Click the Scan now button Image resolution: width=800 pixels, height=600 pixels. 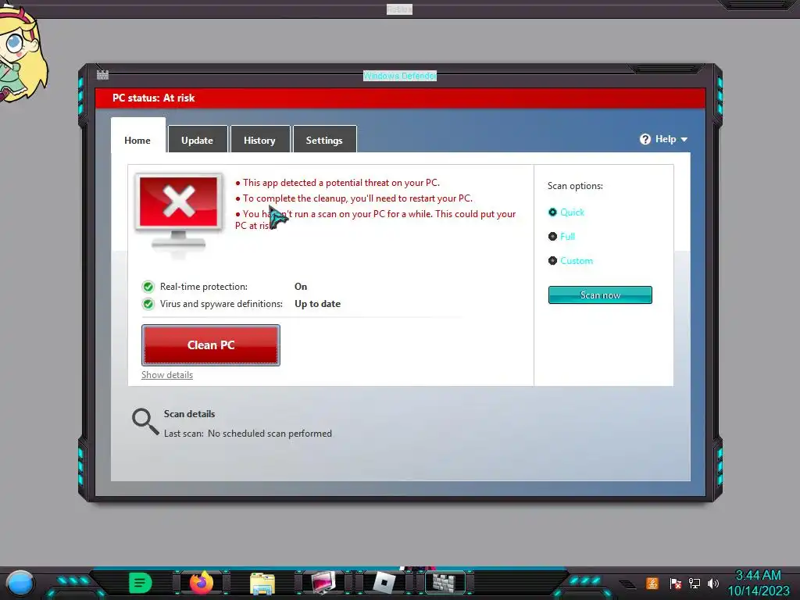600,295
